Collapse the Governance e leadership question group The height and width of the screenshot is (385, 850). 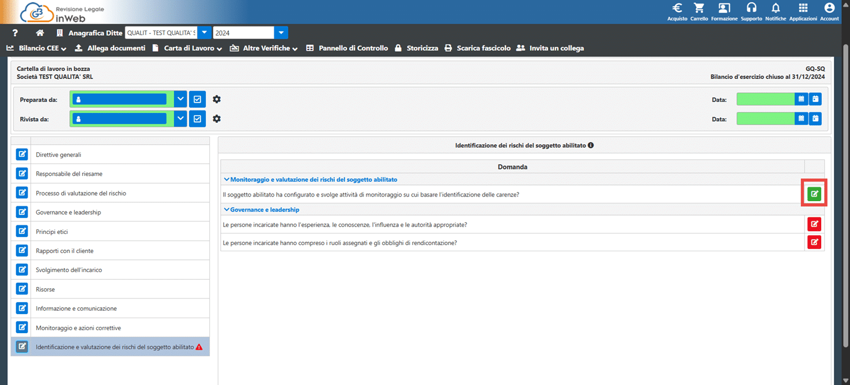pyautogui.click(x=227, y=210)
